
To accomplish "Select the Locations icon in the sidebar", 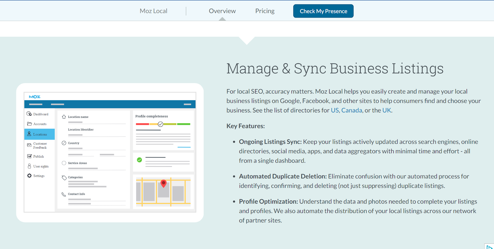I will coord(29,134).
